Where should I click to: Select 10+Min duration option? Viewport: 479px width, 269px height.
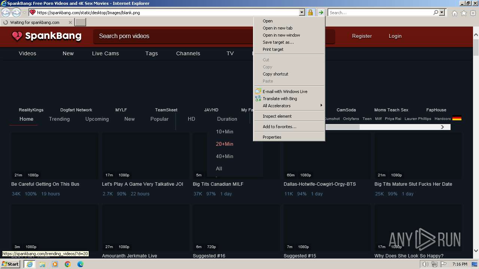click(x=225, y=132)
